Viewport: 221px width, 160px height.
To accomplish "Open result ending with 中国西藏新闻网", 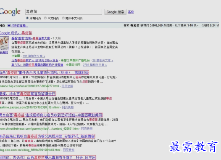I will click(x=51, y=115).
